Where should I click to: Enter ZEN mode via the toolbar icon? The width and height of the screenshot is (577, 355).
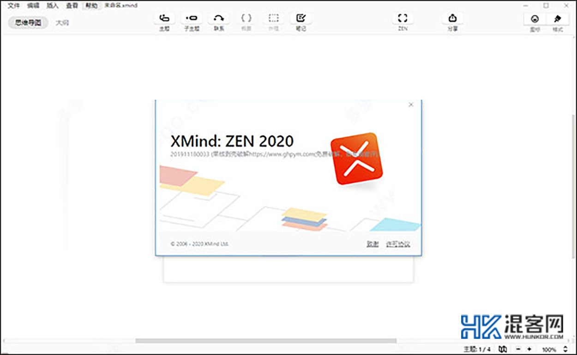[x=403, y=18]
